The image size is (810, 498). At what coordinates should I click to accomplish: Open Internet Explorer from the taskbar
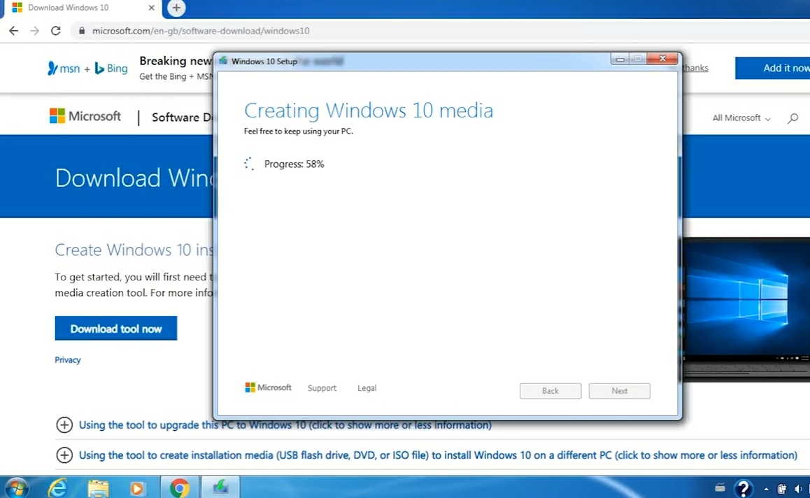coord(59,488)
